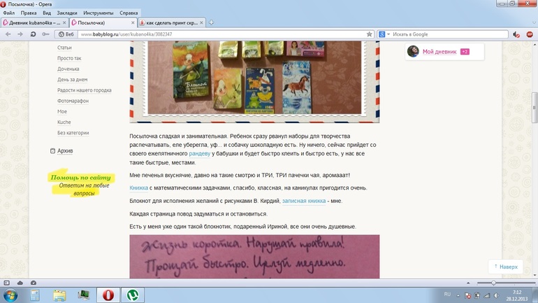Viewport: 538px width, 303px height.
Task: Open the Правка menu
Action: [29, 13]
